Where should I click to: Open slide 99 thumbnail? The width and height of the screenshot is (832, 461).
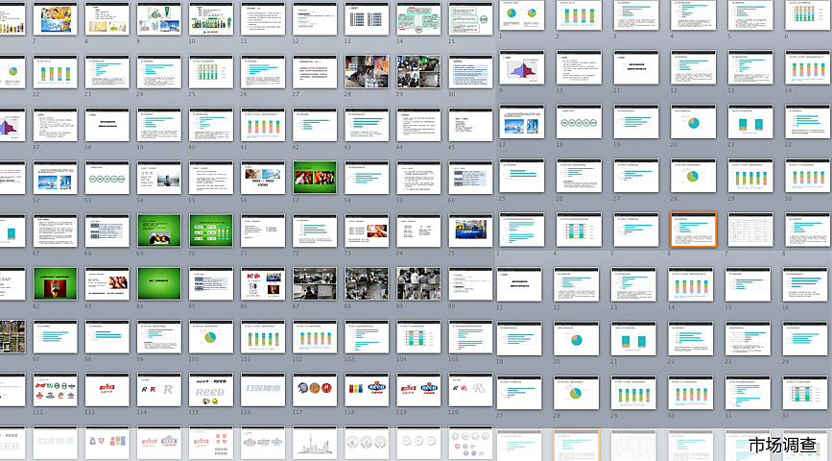[x=158, y=337]
